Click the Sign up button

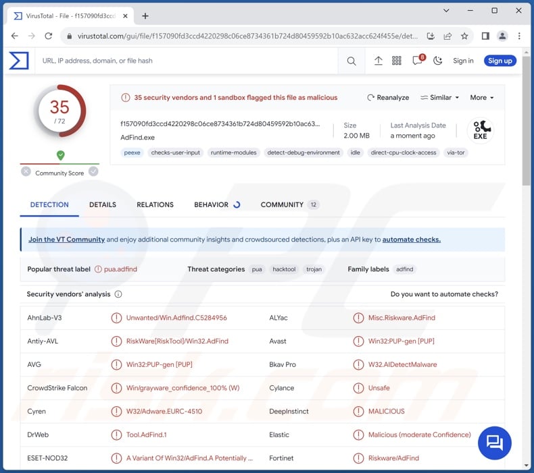tap(500, 61)
